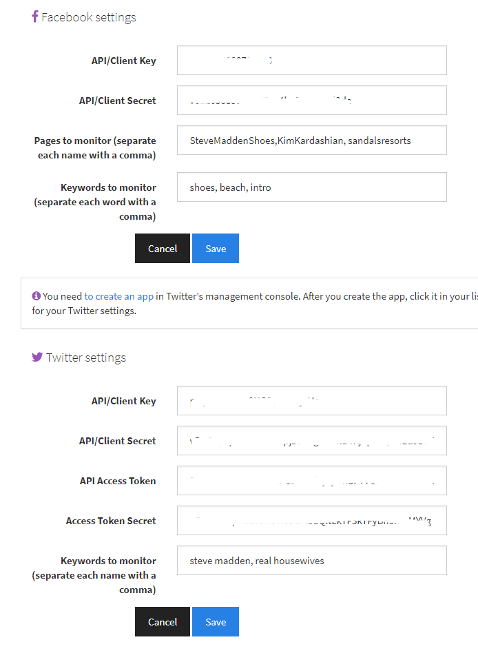Focus the Twitter API/Client Key field
The width and height of the screenshot is (478, 653).
click(x=311, y=401)
